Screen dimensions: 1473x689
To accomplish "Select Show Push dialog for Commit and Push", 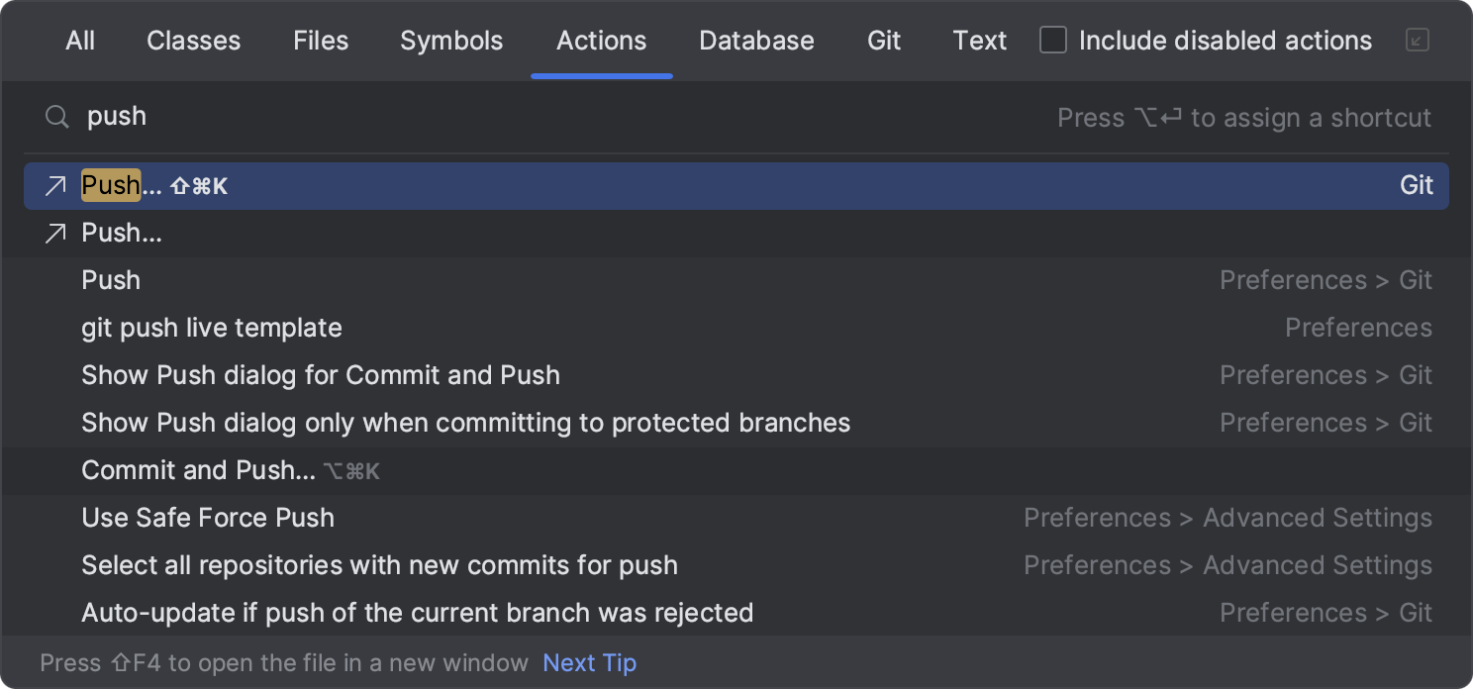I will point(320,375).
